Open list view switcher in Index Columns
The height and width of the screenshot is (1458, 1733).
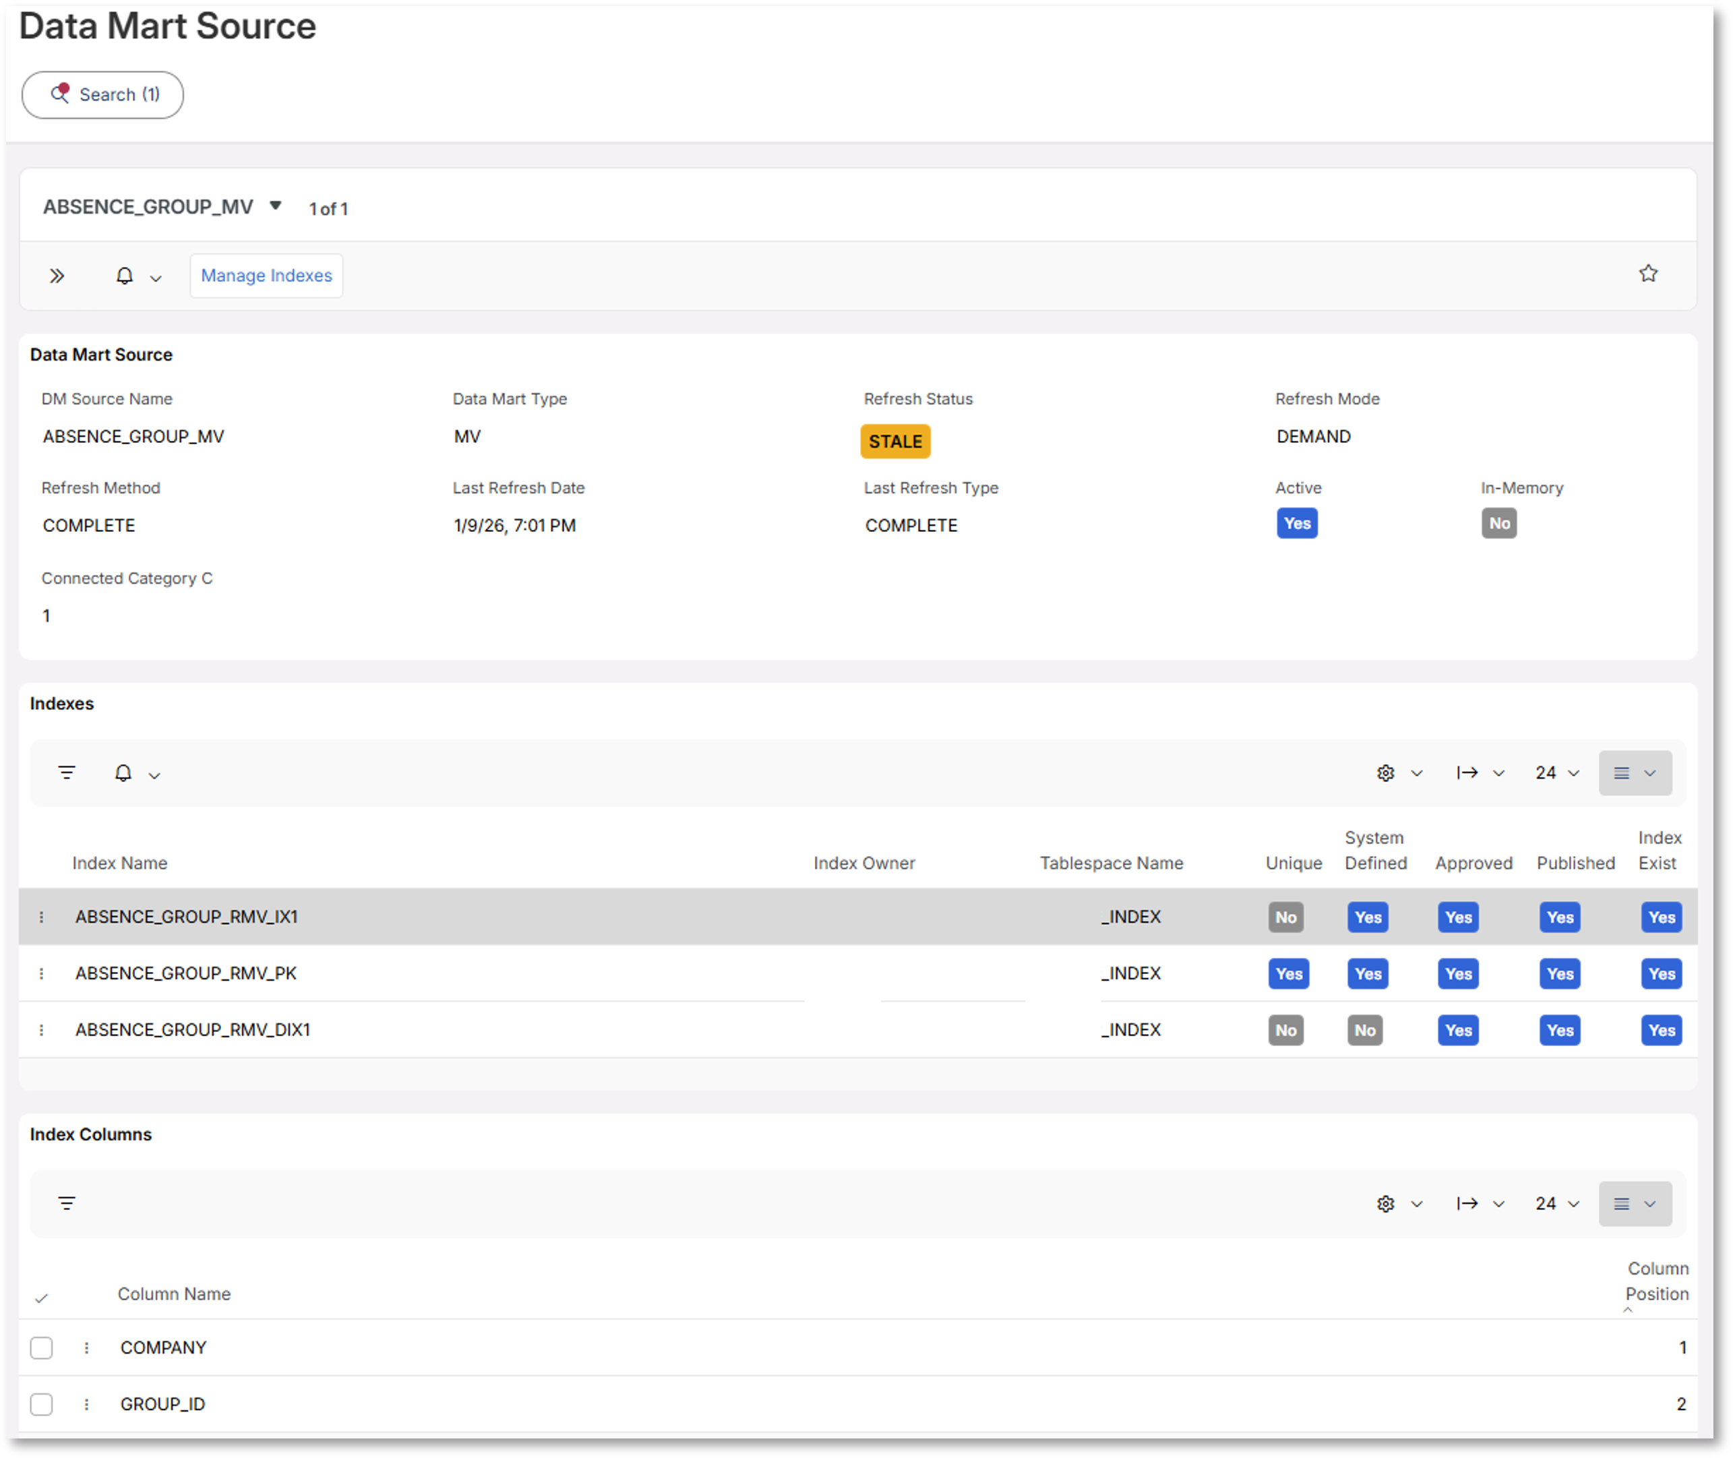coord(1635,1205)
